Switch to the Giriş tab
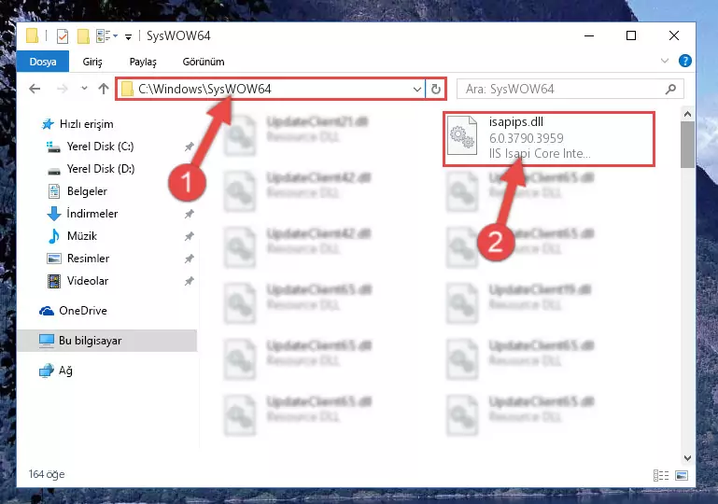718x504 pixels. tap(92, 62)
